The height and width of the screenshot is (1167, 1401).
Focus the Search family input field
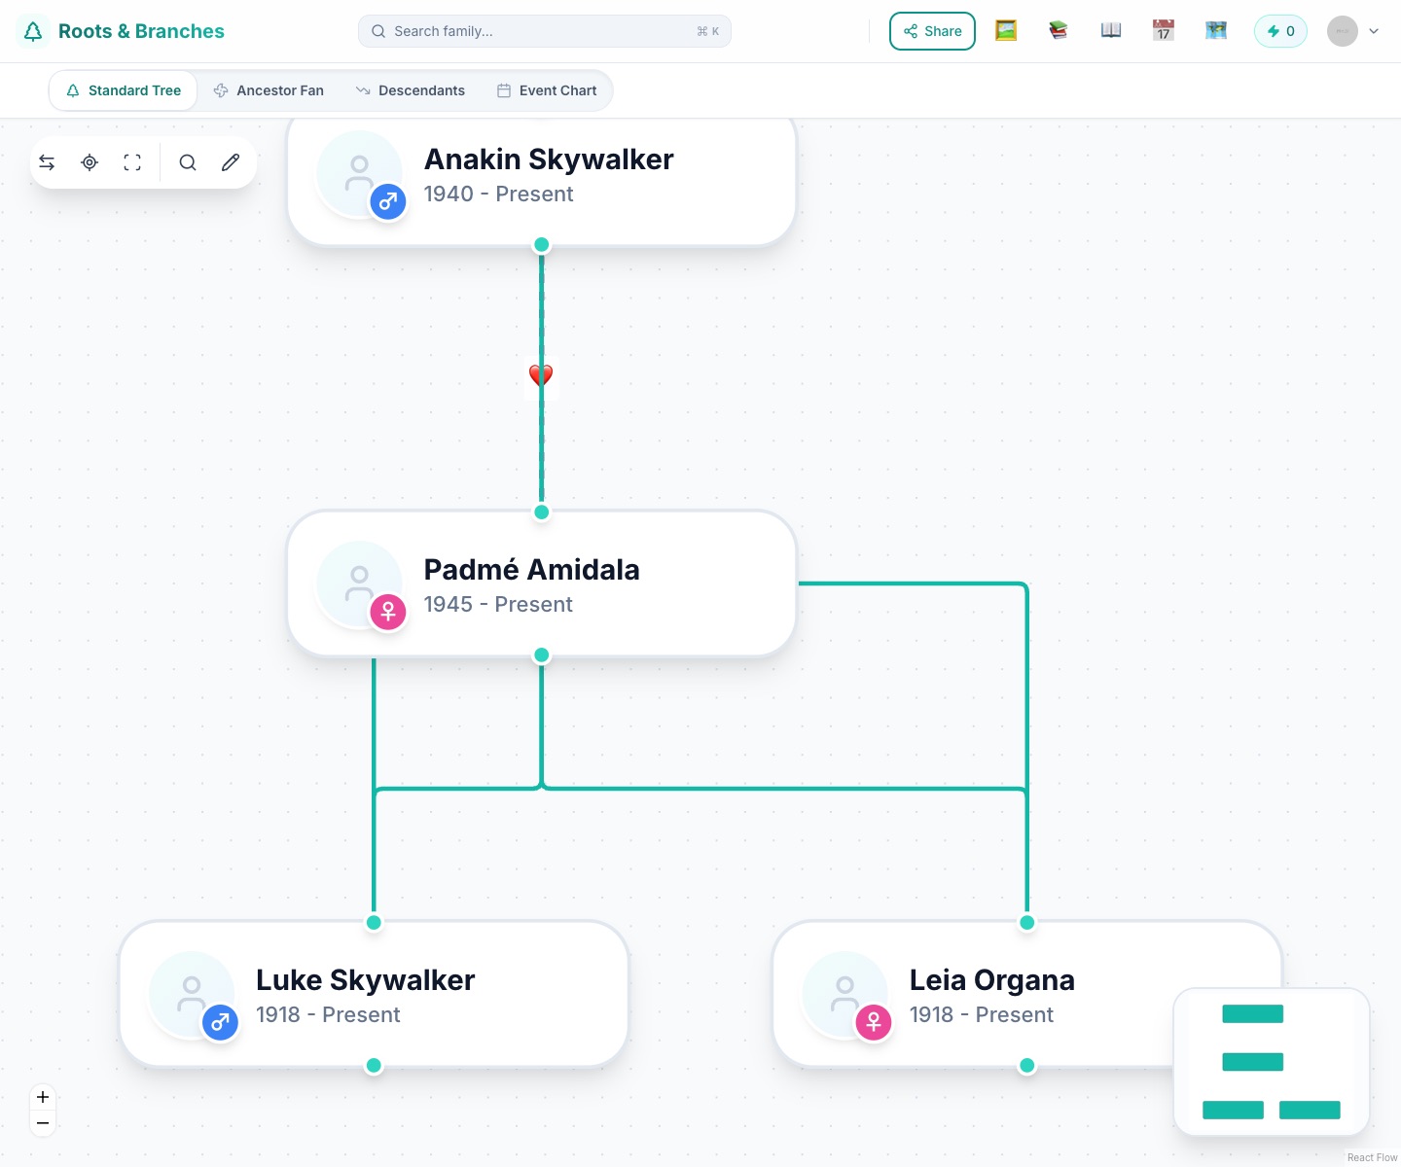[545, 31]
